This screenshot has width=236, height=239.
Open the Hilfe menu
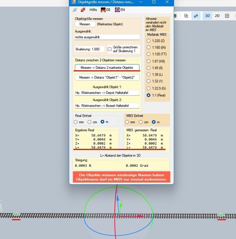pyautogui.click(x=93, y=10)
